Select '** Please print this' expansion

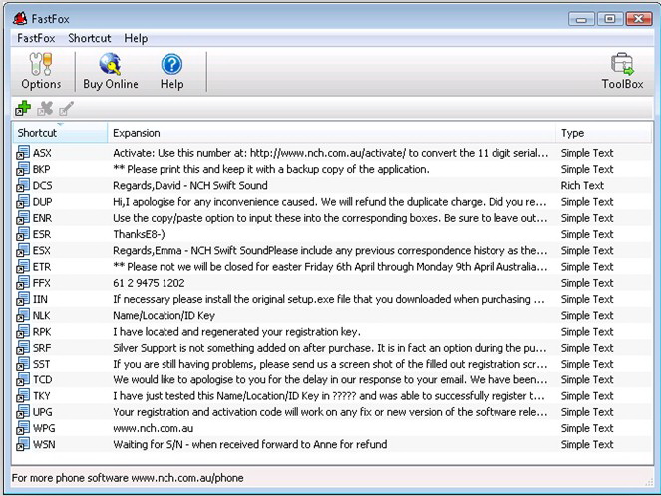[x=270, y=169]
